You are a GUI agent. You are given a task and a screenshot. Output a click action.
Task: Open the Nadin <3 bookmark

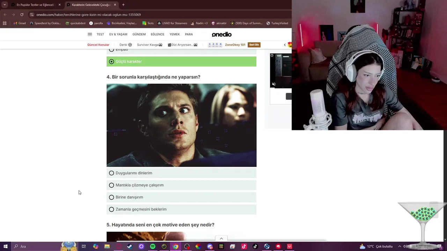coord(199,23)
